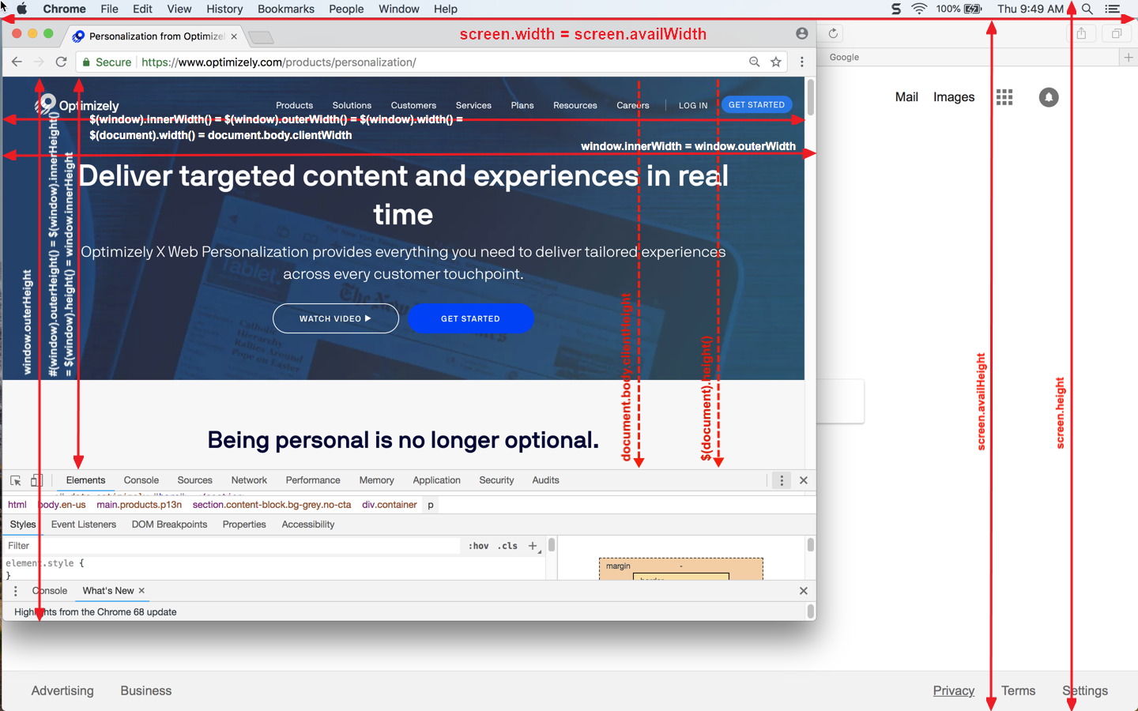Open the Audits tab
This screenshot has width=1138, height=711.
click(x=545, y=480)
